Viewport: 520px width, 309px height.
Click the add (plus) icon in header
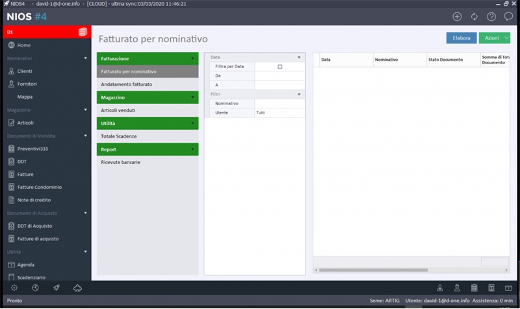click(x=457, y=17)
